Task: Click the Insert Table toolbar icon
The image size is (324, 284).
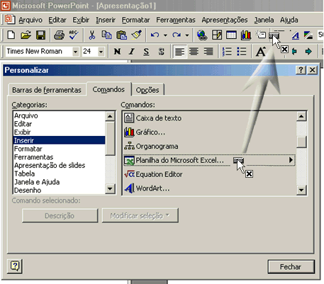Action: pos(231,35)
